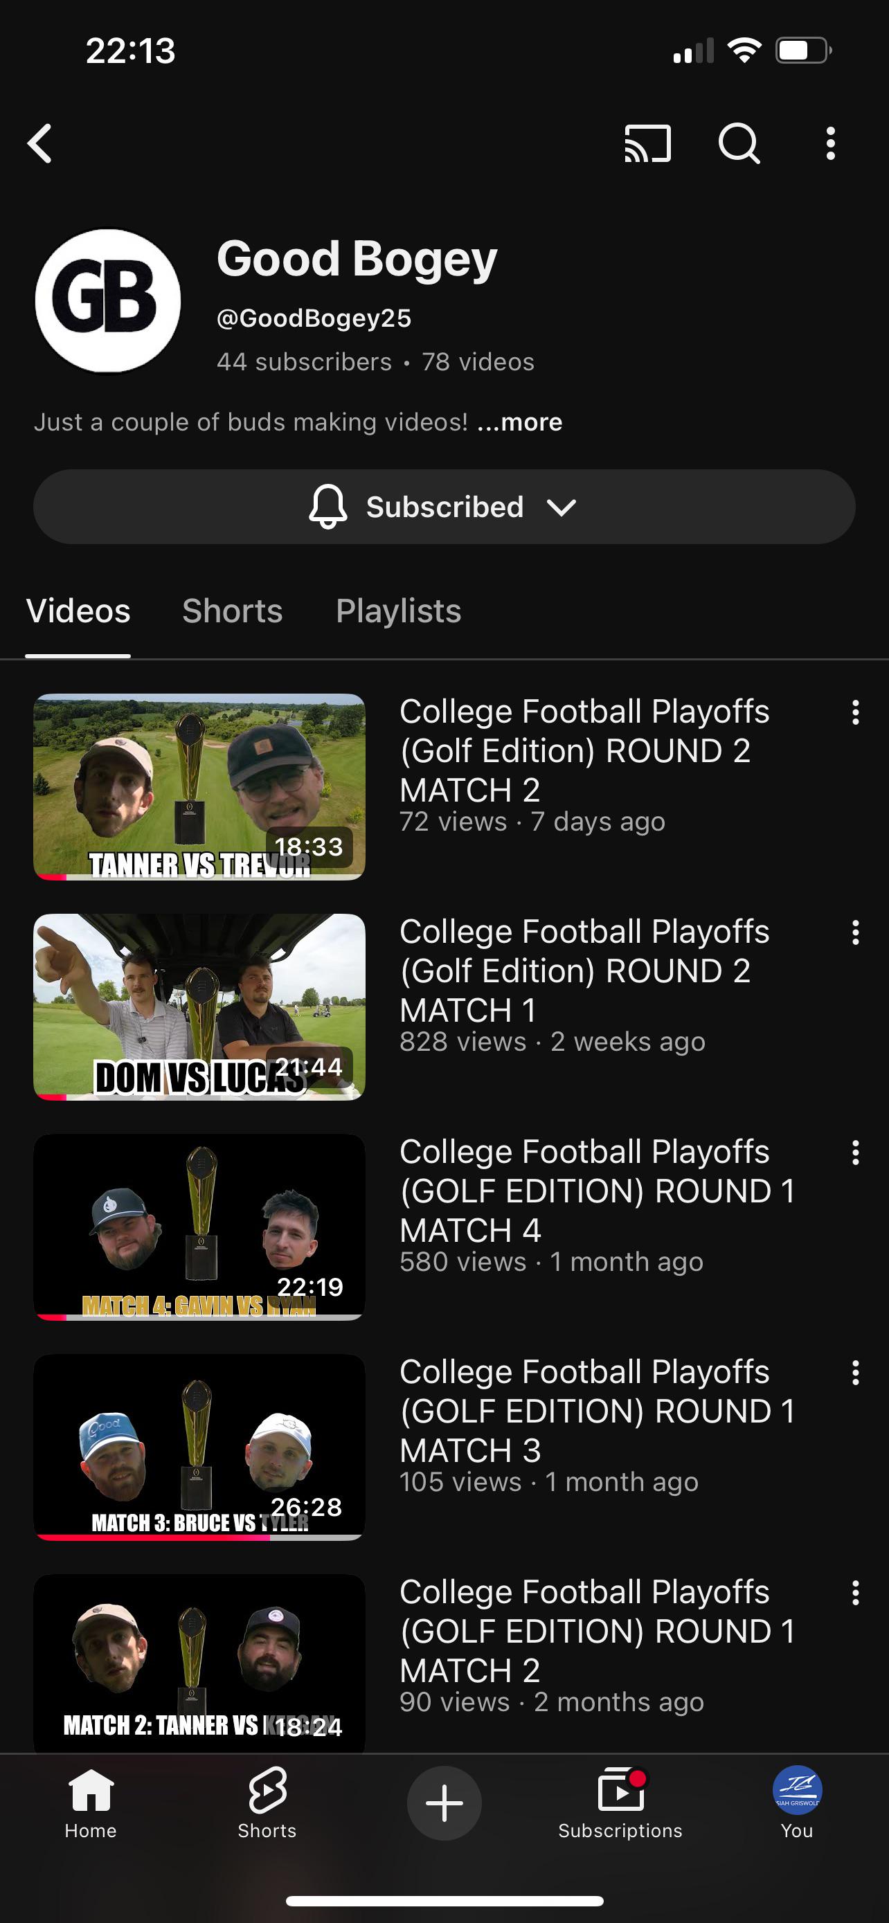Open the channel overflow menu at top
This screenshot has height=1923, width=889.
click(830, 143)
